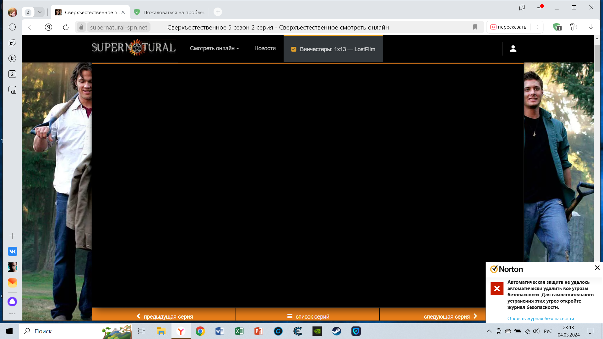
Task: Click the Yandex home icon
Action: pos(48,27)
